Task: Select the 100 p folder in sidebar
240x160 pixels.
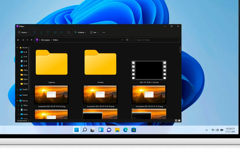Action: pos(24,70)
